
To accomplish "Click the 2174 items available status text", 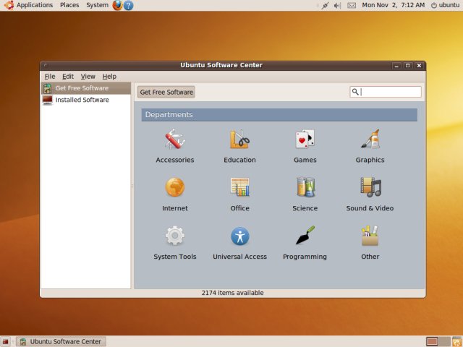I will click(x=233, y=293).
